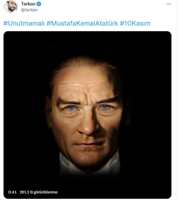The width and height of the screenshot is (183, 200).
Task: Click the 0:41 video duration label
Action: [12, 192]
